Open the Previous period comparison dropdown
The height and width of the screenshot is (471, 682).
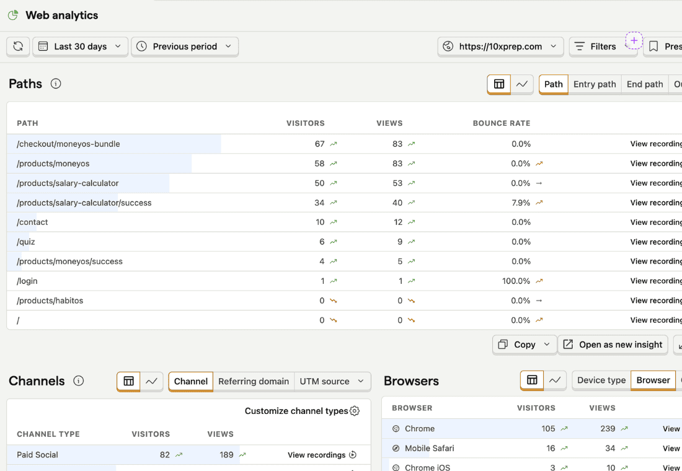point(185,46)
